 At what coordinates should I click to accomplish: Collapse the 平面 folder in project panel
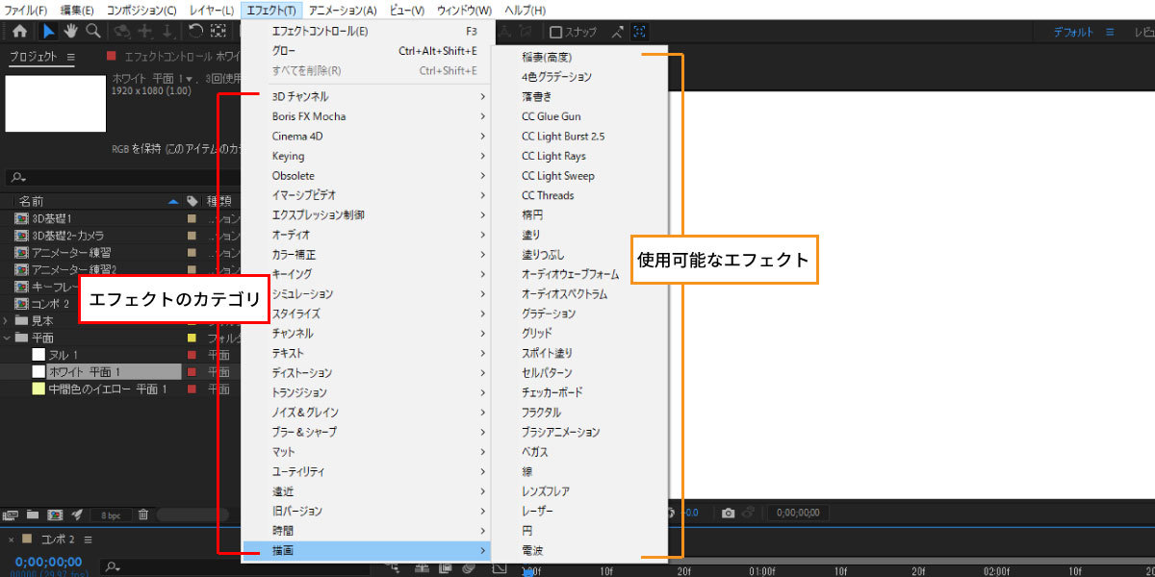7,339
